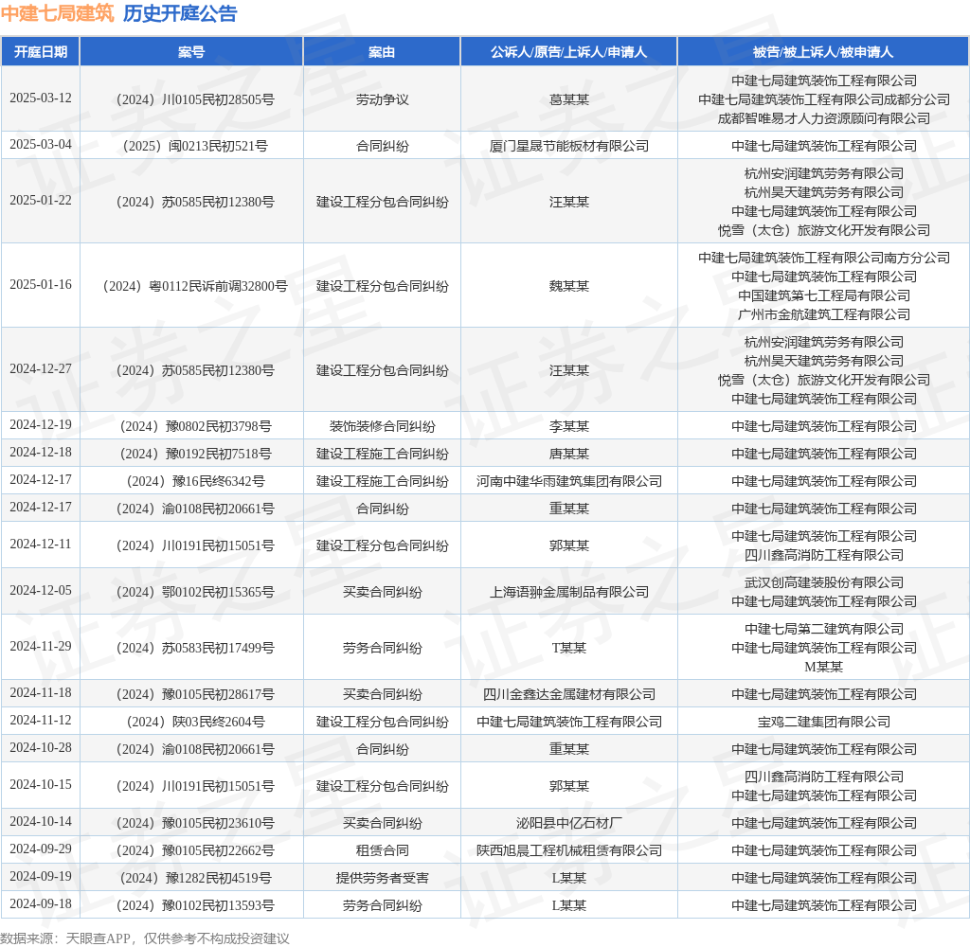The height and width of the screenshot is (947, 970).
Task: Click the 2024-09-18 date cell
Action: click(40, 903)
